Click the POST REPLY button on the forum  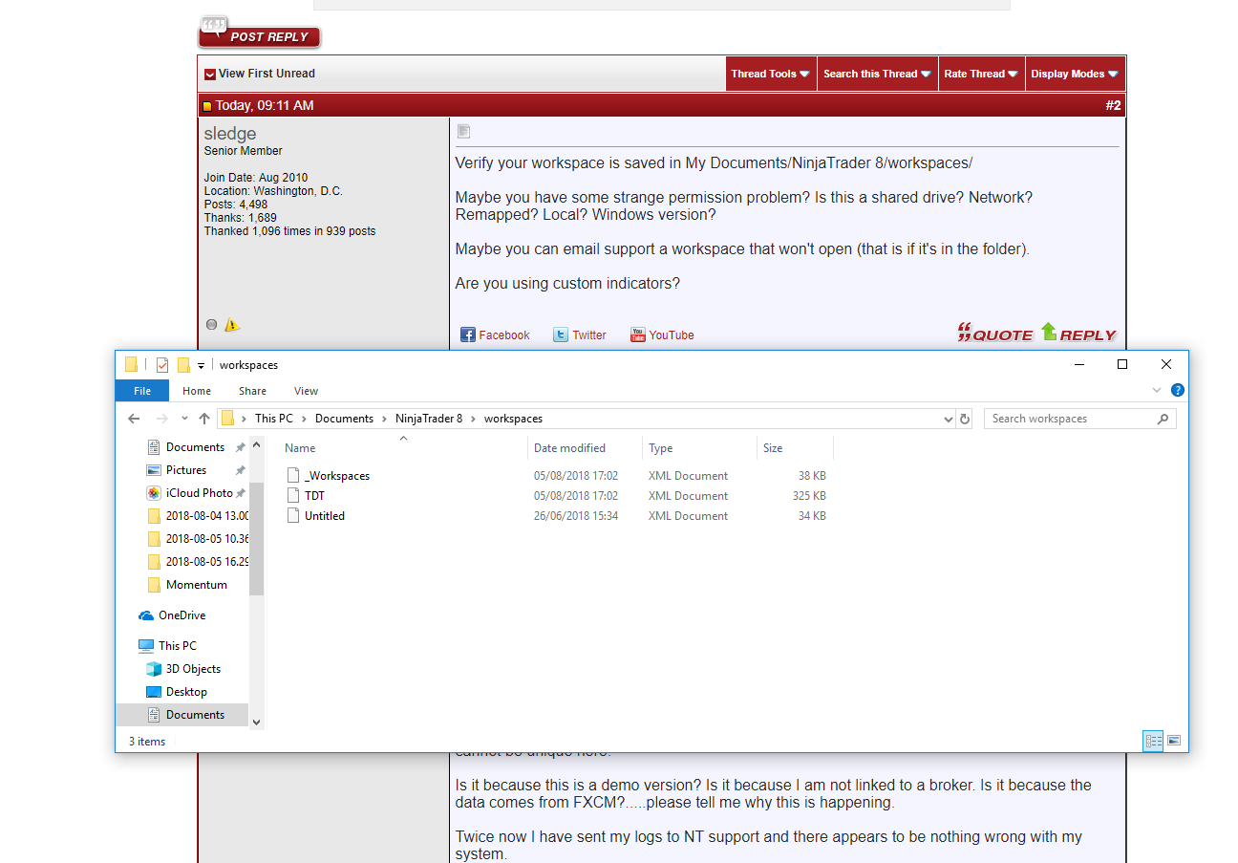pyautogui.click(x=259, y=32)
